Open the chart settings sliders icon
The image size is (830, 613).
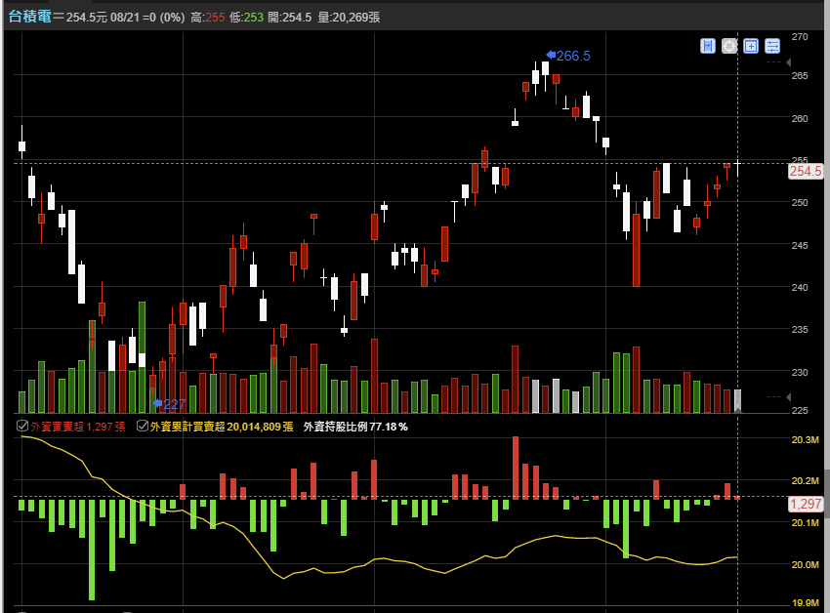tap(772, 46)
